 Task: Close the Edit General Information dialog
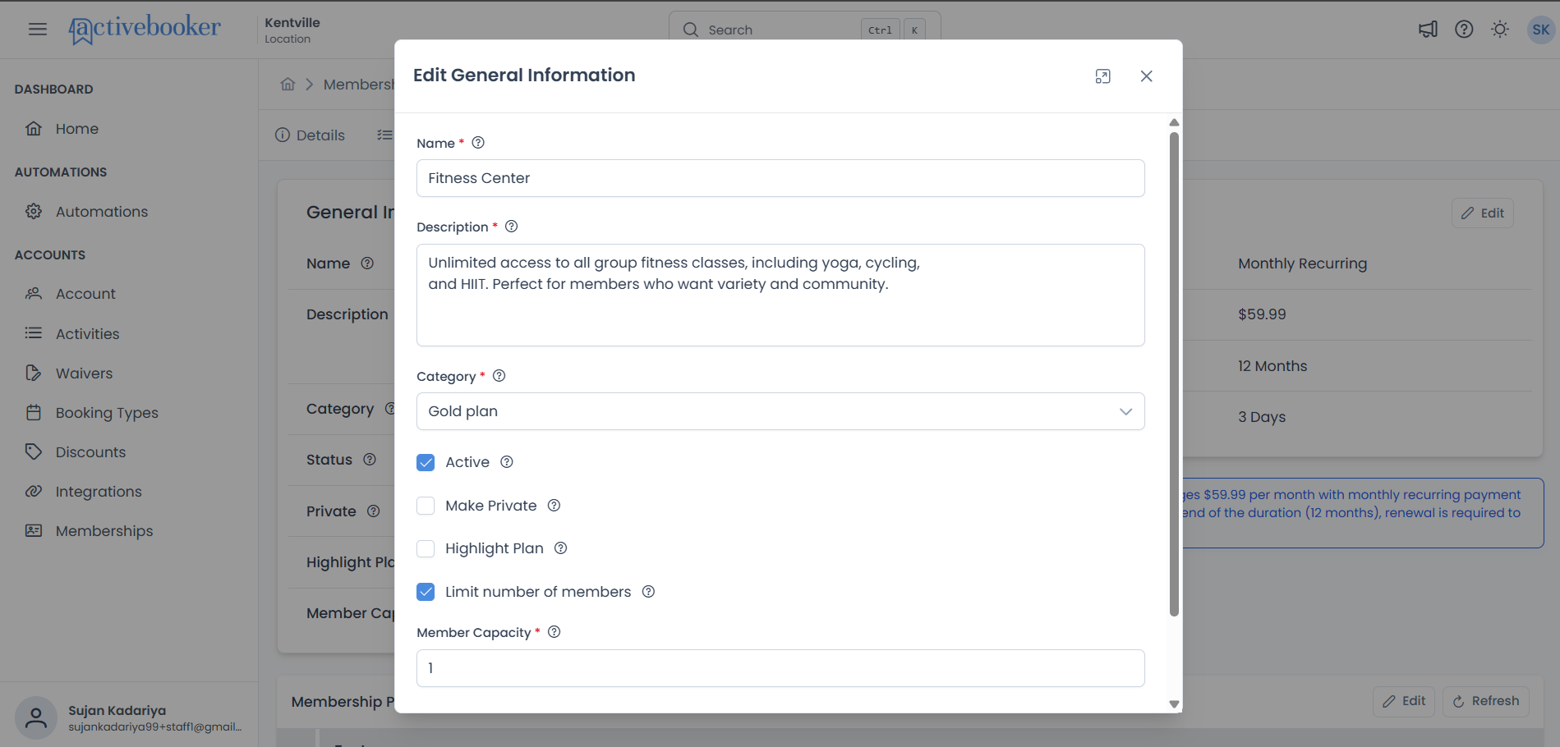pyautogui.click(x=1146, y=76)
